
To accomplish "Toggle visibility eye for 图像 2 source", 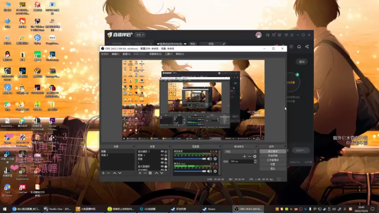I will tap(162, 155).
